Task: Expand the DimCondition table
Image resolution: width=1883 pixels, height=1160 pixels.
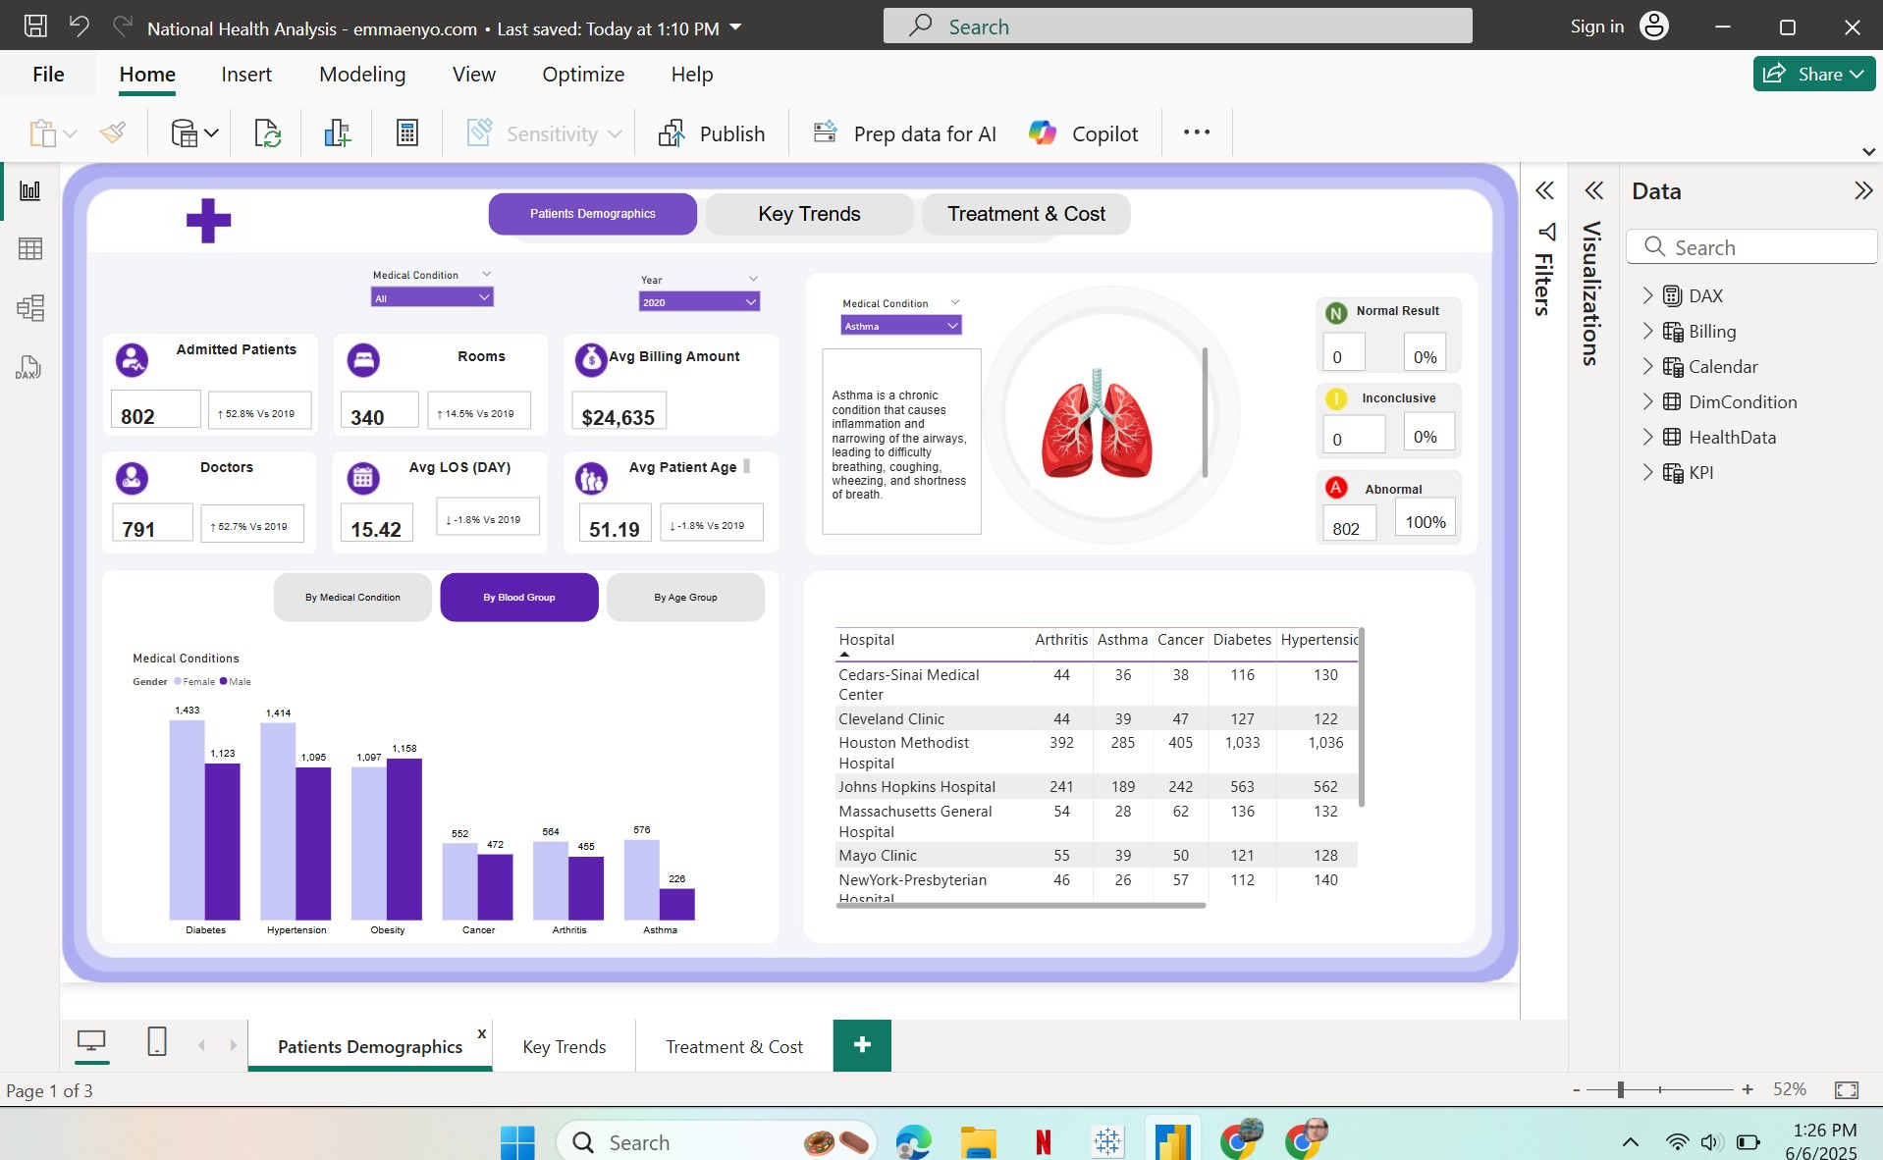Action: [1648, 401]
